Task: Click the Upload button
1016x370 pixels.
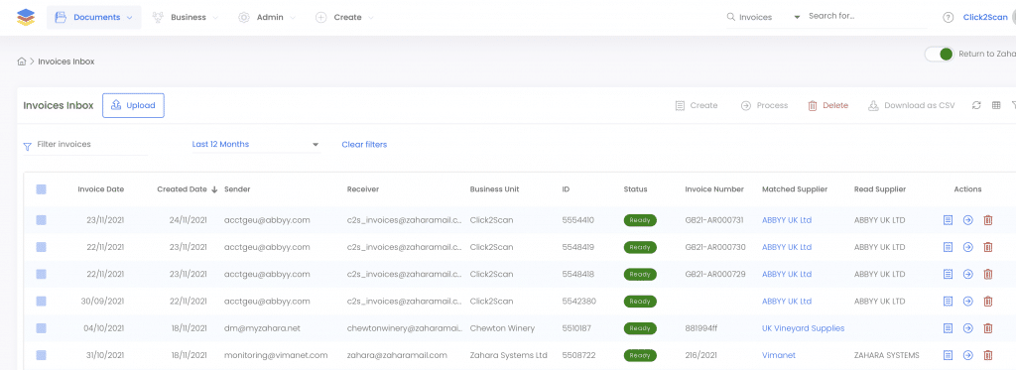Action: click(134, 105)
